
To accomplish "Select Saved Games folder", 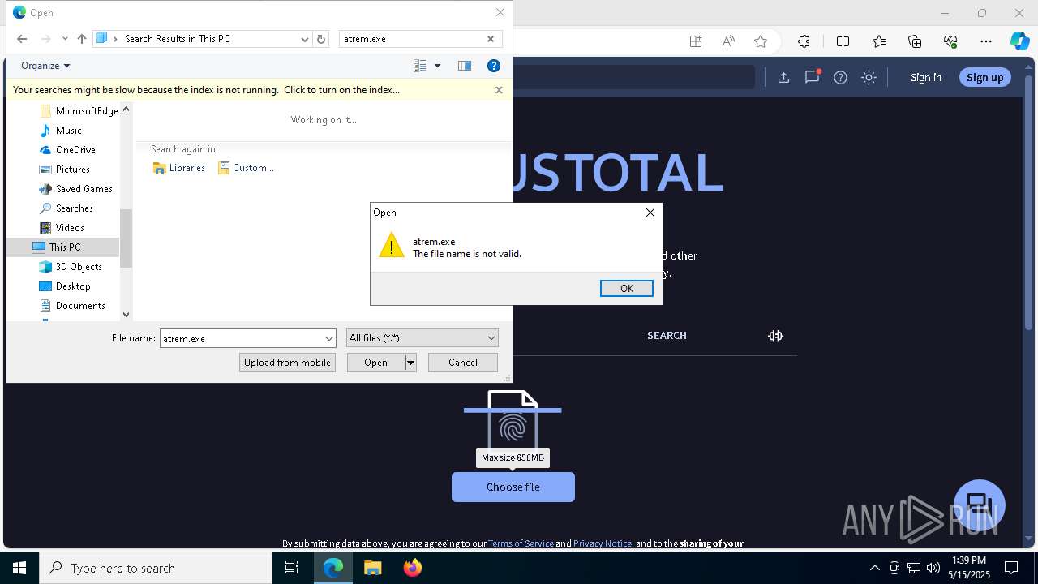I will [76, 189].
